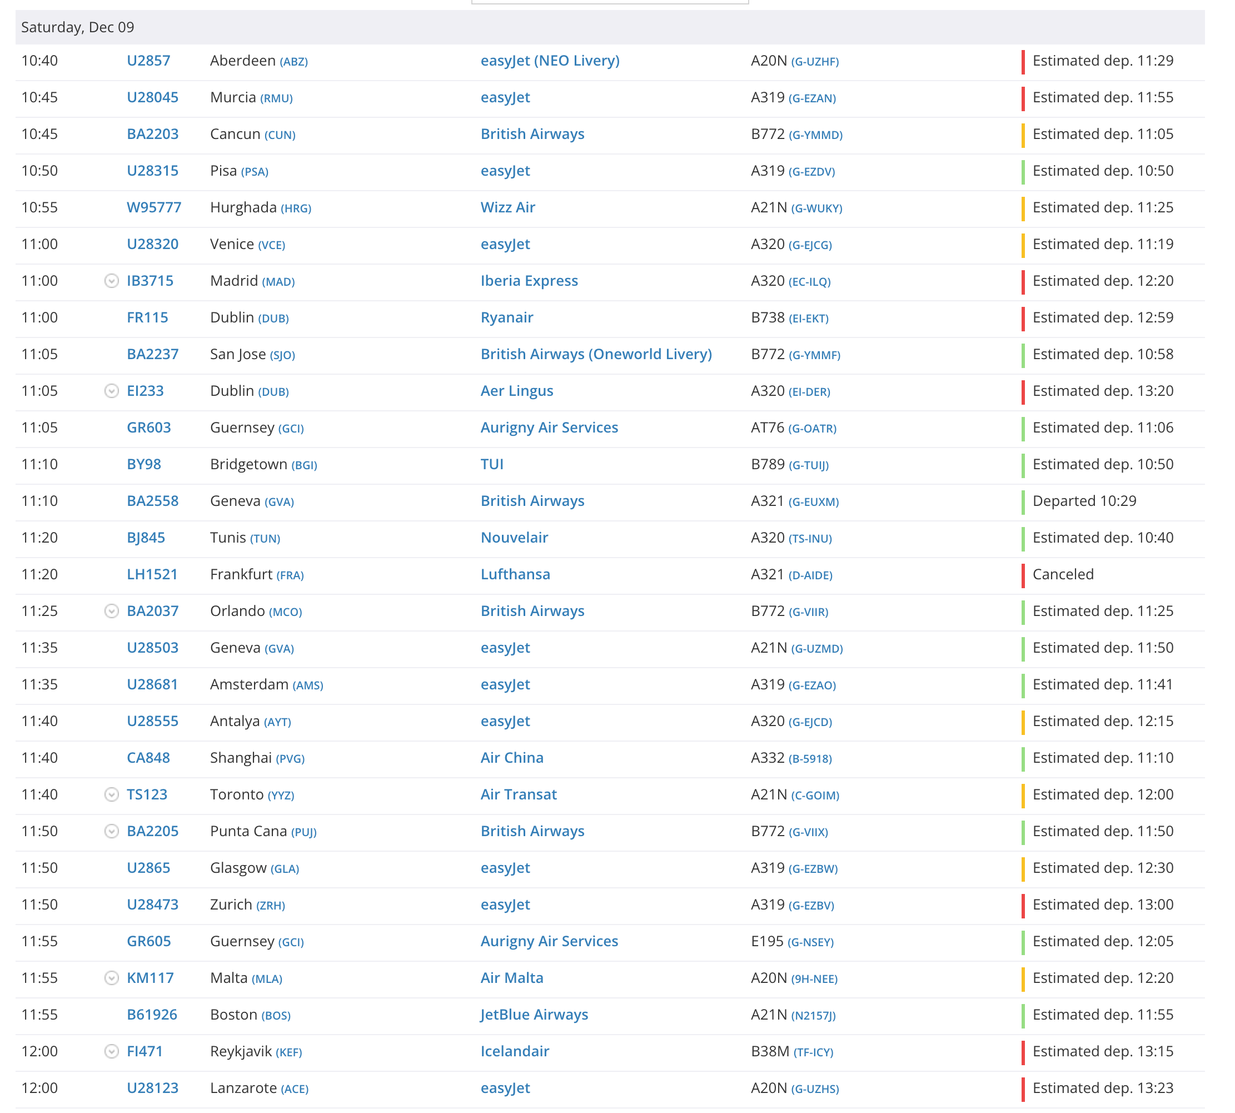Viewport: 1235px width, 1113px height.
Task: Open the Nouvelair airline link
Action: pyautogui.click(x=514, y=538)
